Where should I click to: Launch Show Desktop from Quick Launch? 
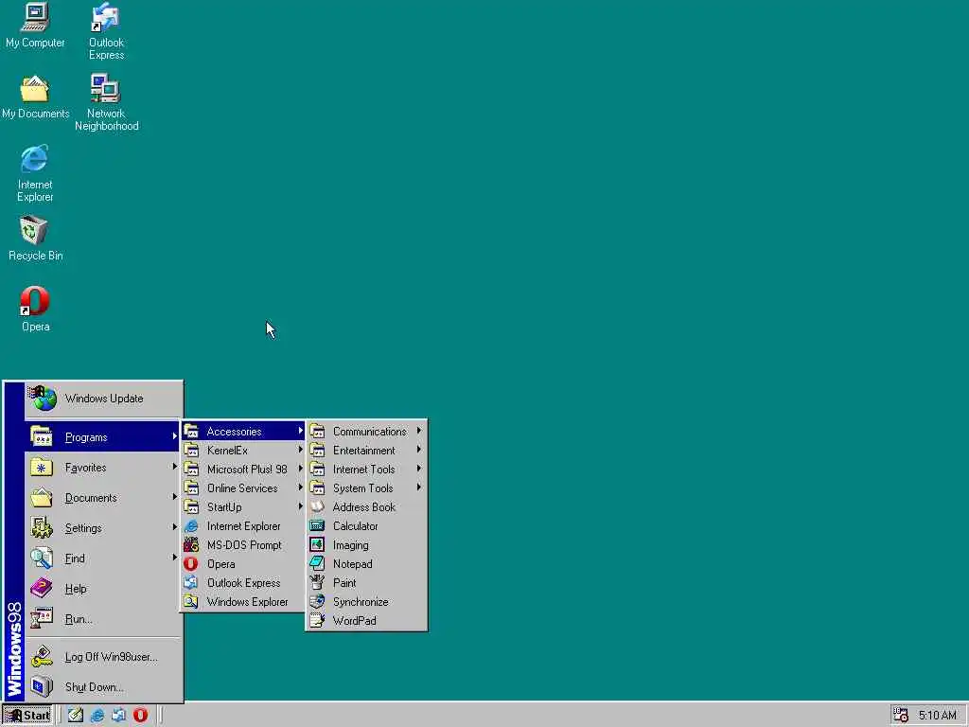pos(76,716)
